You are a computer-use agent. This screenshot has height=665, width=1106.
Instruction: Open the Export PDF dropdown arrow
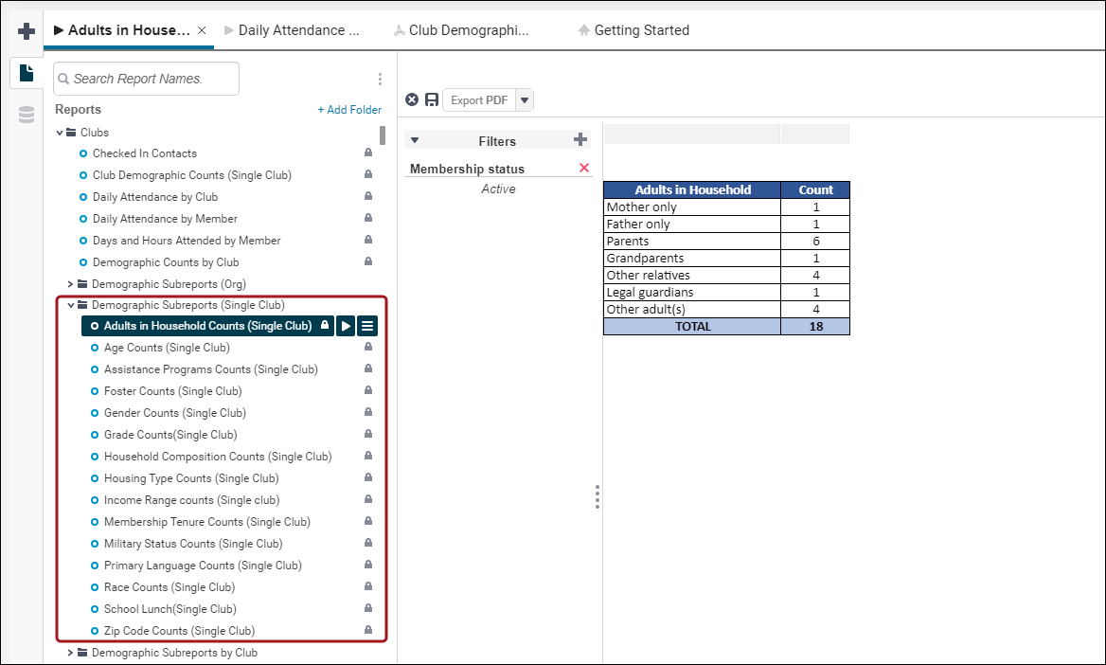pyautogui.click(x=524, y=100)
